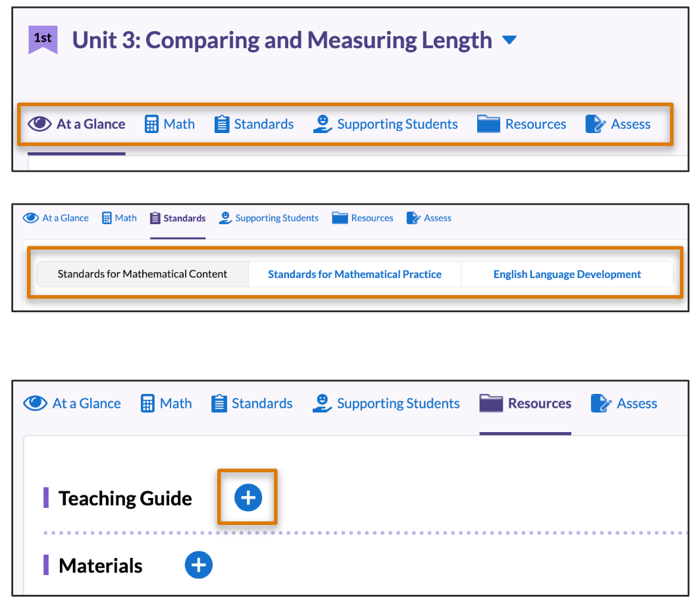
Task: Expand the Teaching Guide section
Action: [248, 497]
